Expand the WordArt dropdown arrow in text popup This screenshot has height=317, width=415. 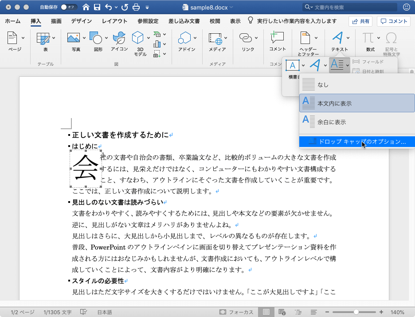tap(325, 66)
